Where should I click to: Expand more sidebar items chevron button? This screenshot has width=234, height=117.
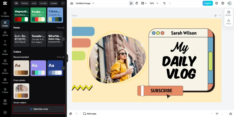click(x=5, y=113)
